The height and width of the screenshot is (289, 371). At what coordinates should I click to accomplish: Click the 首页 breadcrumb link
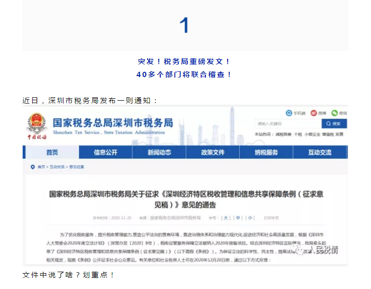(x=41, y=167)
